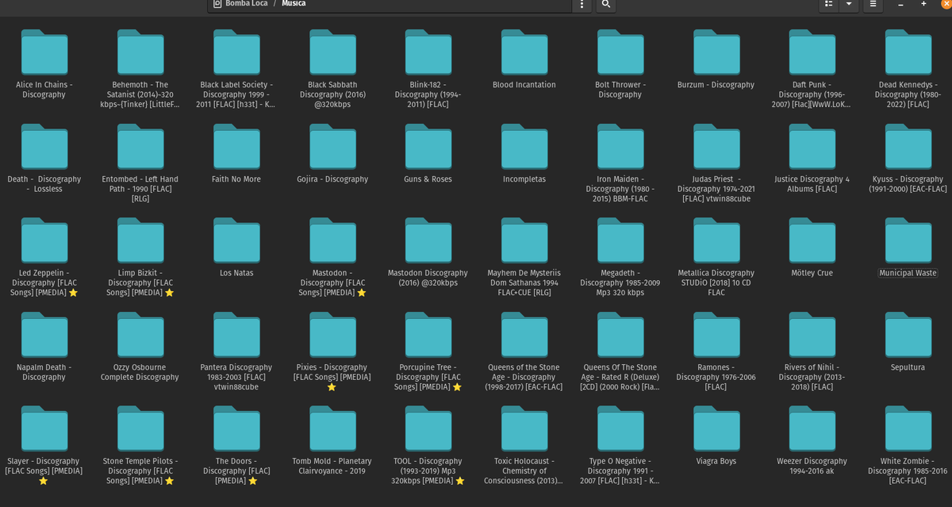Select the Burzum Discography folder

(716, 52)
